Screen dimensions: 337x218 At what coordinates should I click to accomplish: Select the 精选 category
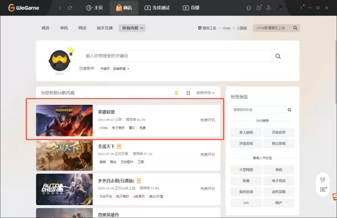pos(45,28)
